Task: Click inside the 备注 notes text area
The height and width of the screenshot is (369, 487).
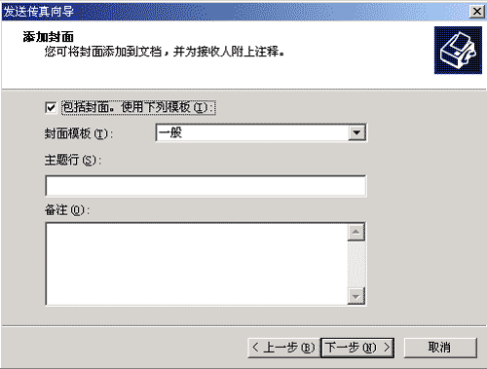Action: (197, 264)
